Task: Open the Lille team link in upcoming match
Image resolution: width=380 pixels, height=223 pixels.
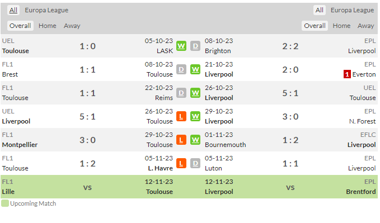Action: click(8, 192)
